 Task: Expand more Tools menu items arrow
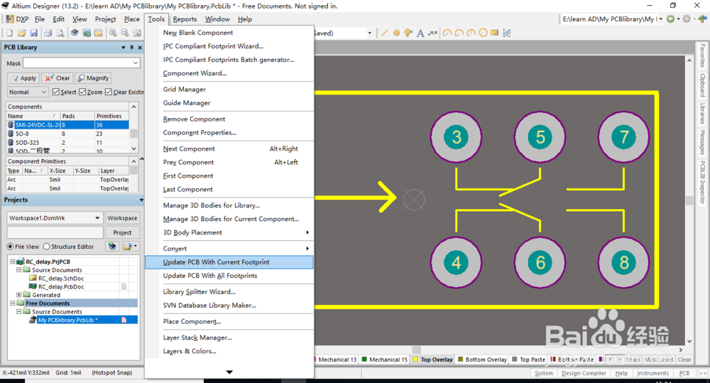[229, 372]
